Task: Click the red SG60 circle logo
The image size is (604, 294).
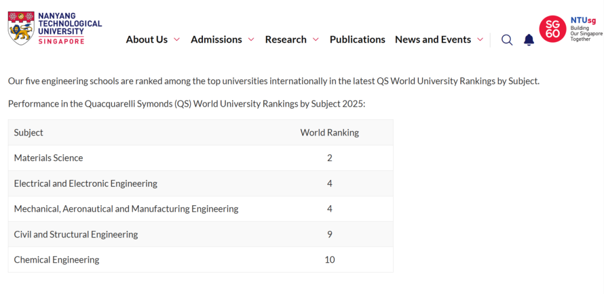Action: click(553, 29)
